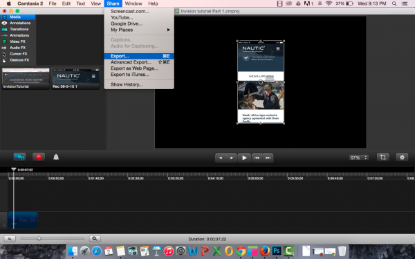Image resolution: width=415 pixels, height=259 pixels.
Task: Select the InvisionTutorial media thumbnail
Action: click(26, 79)
